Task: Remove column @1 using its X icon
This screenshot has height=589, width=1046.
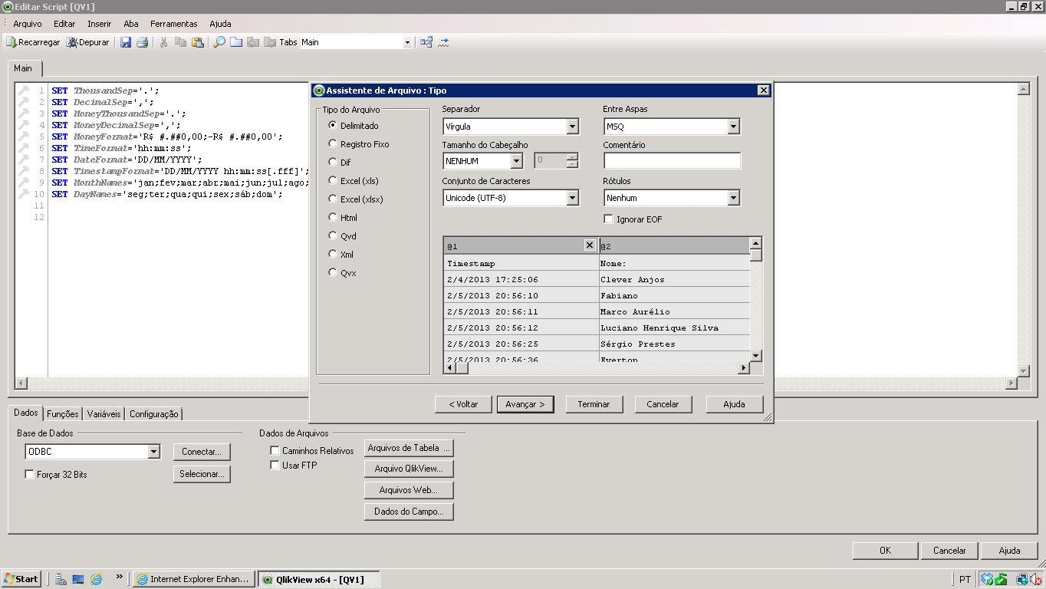Action: [x=589, y=245]
